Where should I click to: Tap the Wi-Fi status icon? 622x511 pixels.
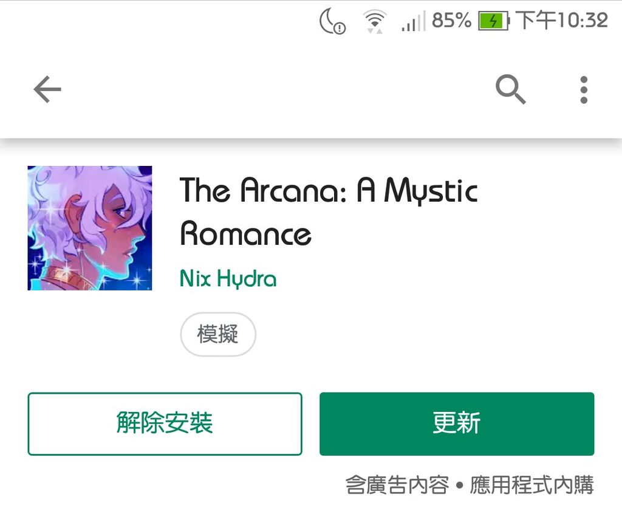[x=374, y=21]
